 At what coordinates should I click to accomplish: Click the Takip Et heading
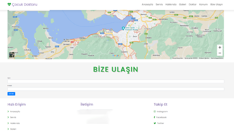(161, 104)
